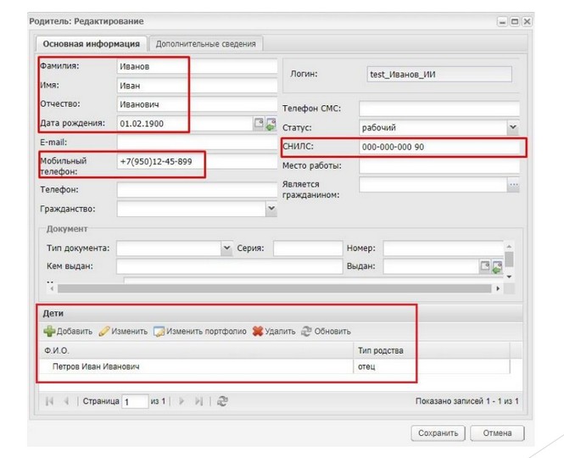Viewport: 564px width, 458px height.
Task: Open the Выдан date calendar picker
Action: 485,266
